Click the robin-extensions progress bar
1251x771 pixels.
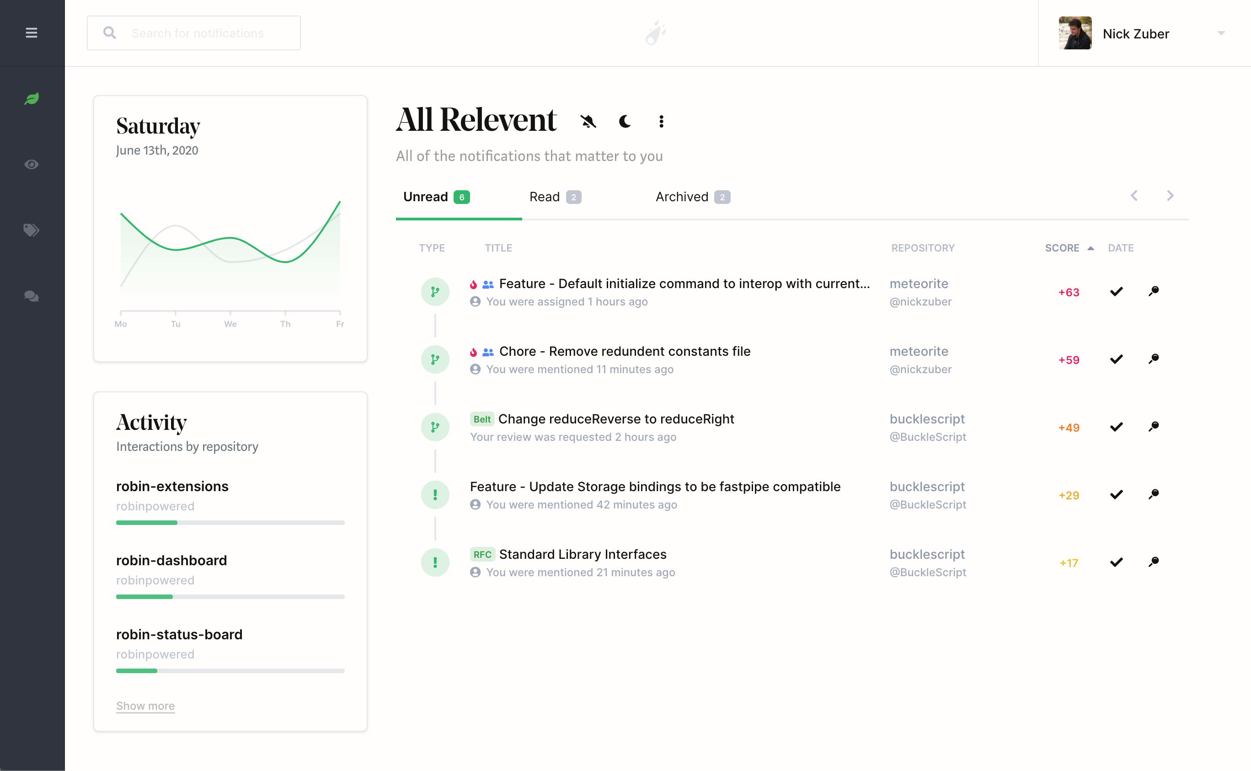[x=230, y=522]
